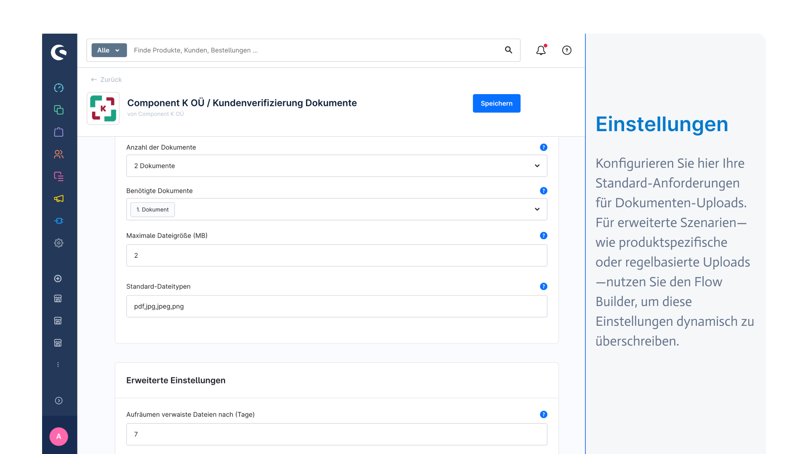Image resolution: width=808 pixels, height=454 pixels.
Task: Open the Dashboard gauge icon
Action: [59, 88]
